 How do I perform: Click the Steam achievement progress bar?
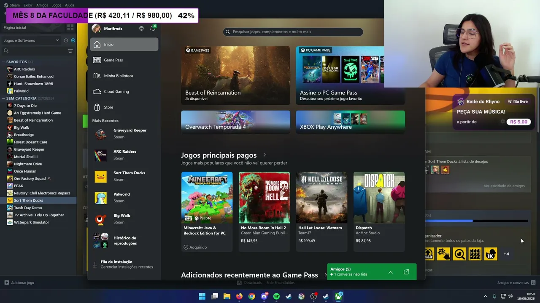pyautogui.click(x=477, y=221)
